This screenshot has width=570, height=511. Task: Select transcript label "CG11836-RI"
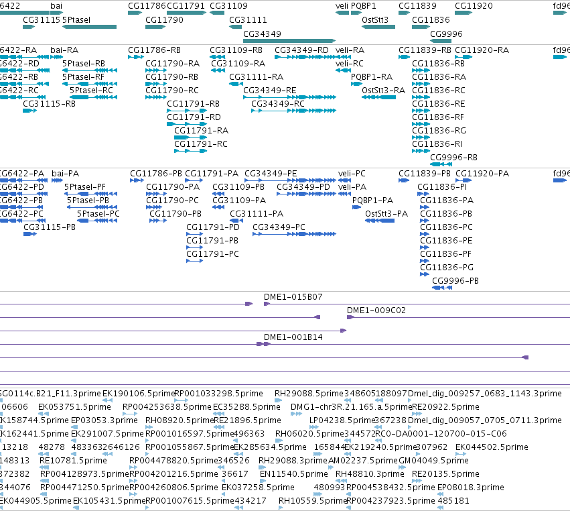[437, 144]
